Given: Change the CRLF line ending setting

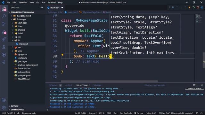Looking at the screenshot, I should pos(109,113).
